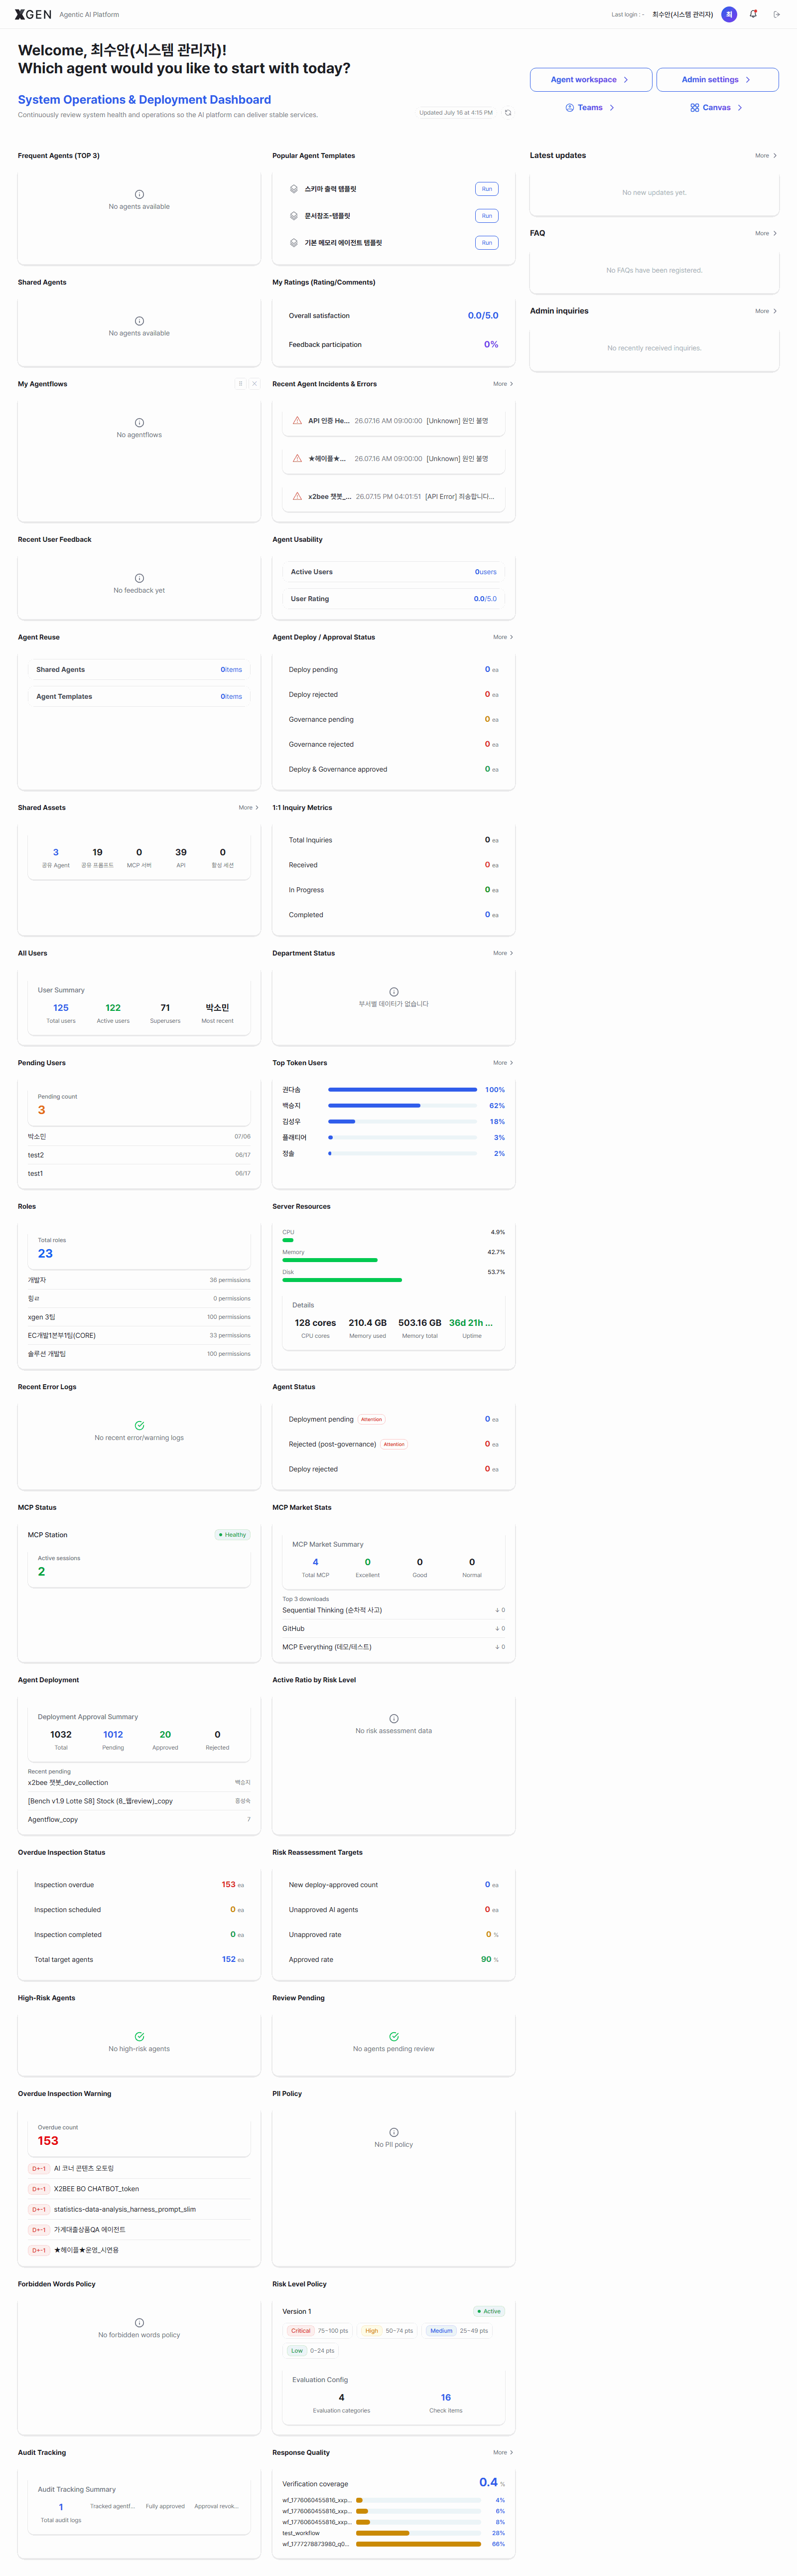
Task: Open the user avatar badge
Action: [729, 14]
